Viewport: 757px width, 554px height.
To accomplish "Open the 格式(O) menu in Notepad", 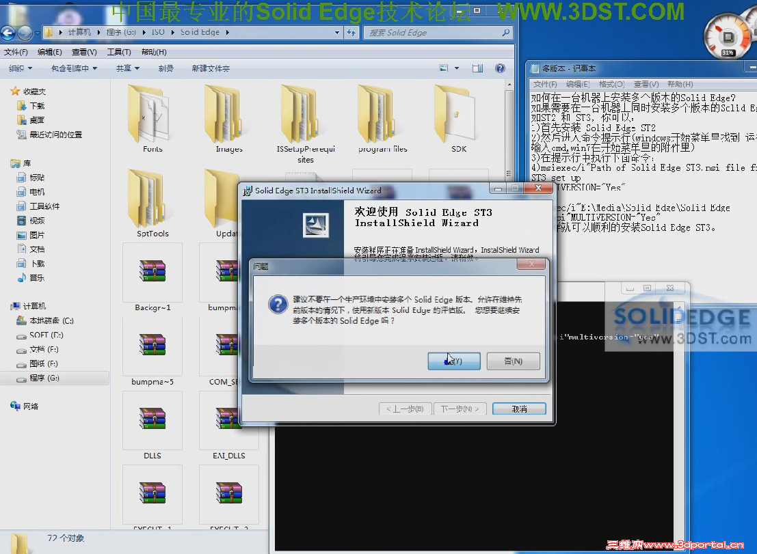I will pos(611,85).
